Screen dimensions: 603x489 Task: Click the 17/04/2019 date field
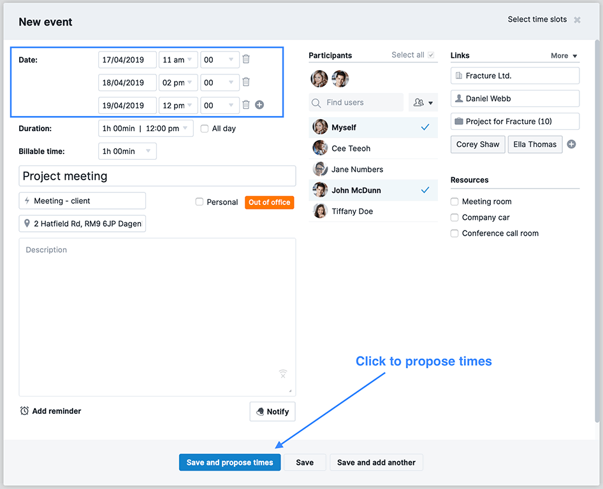pos(127,60)
